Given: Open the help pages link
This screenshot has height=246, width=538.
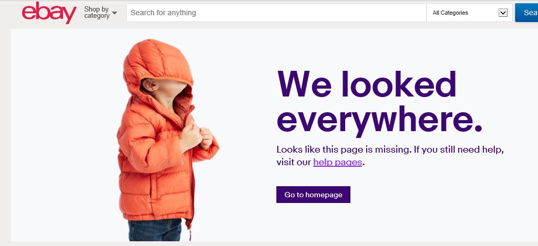Looking at the screenshot, I should coord(337,162).
